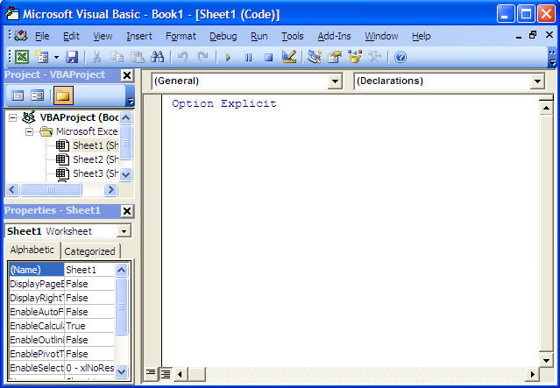Click the View Object icon in Project pane
Viewport: 560px width, 388px height.
click(37, 95)
